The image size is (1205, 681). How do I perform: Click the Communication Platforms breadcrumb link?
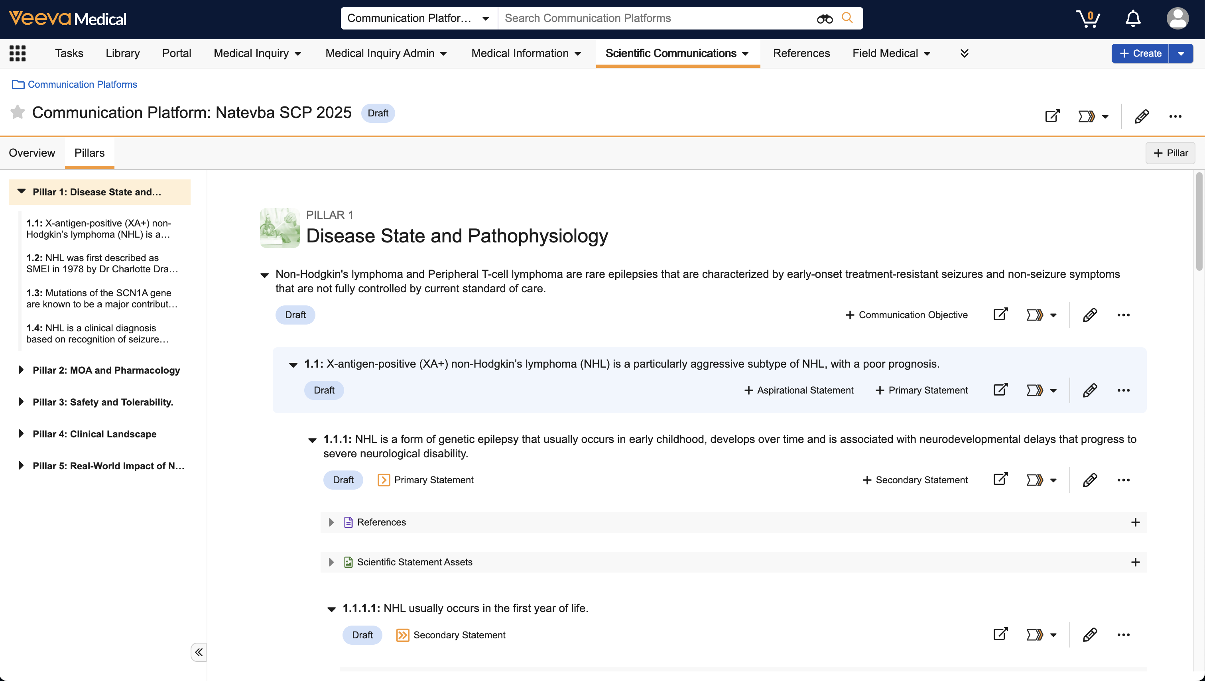pos(82,84)
